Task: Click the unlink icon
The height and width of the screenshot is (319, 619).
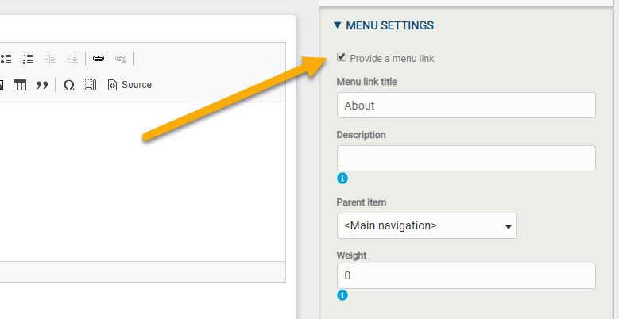Action: pos(121,60)
